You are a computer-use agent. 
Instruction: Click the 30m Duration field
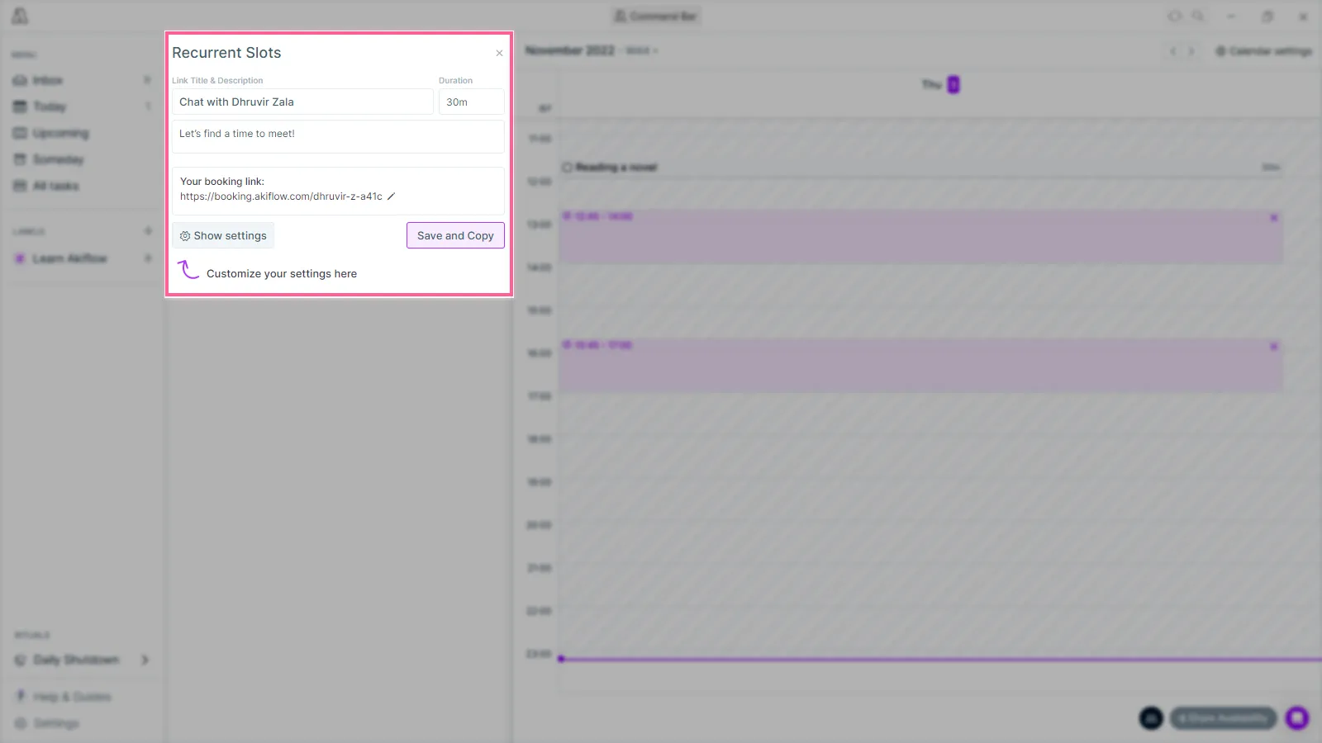coord(471,102)
